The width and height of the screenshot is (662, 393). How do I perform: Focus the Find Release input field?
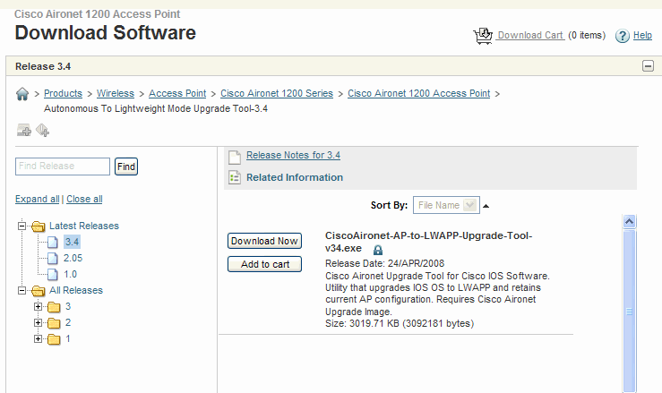[63, 167]
